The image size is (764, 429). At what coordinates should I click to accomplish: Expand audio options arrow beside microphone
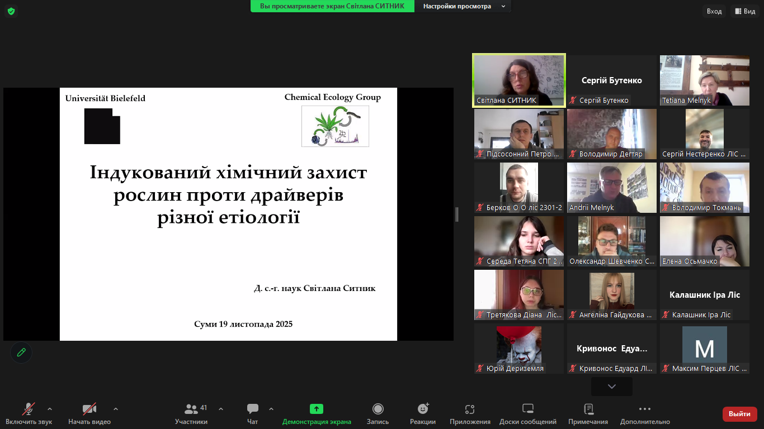pos(50,409)
